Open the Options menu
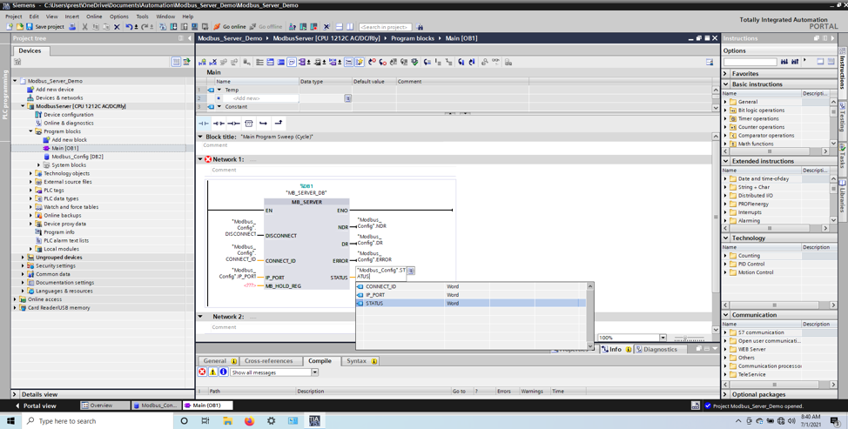This screenshot has width=848, height=429. [119, 17]
